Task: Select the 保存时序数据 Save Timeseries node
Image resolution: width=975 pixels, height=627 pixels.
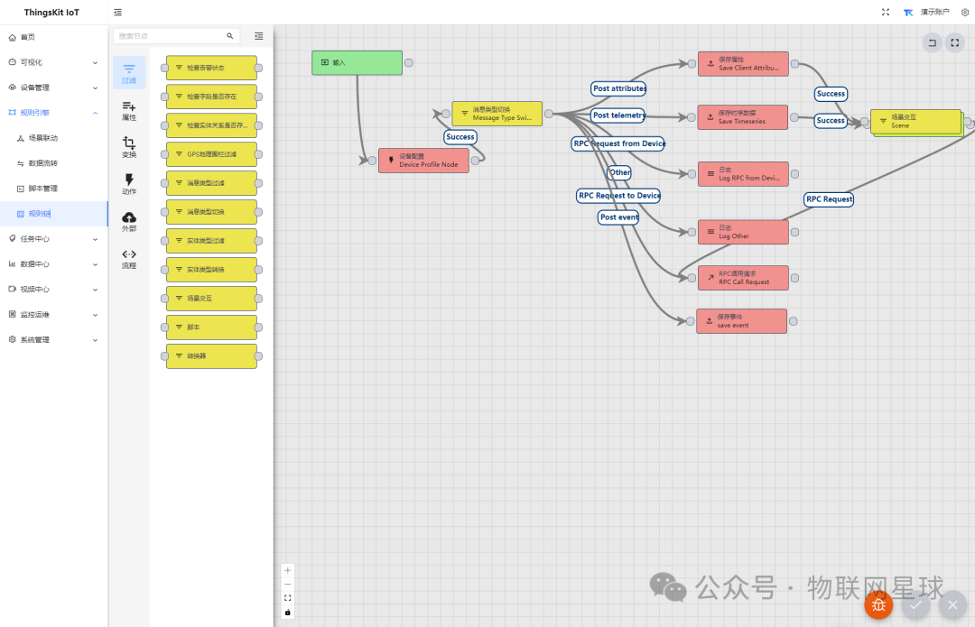Action: pos(742,117)
